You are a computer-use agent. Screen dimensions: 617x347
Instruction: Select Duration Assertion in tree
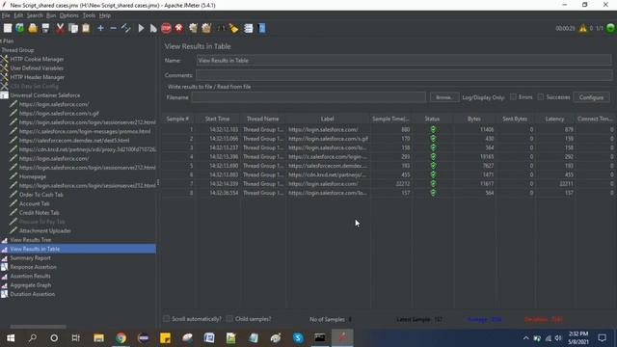pos(32,294)
